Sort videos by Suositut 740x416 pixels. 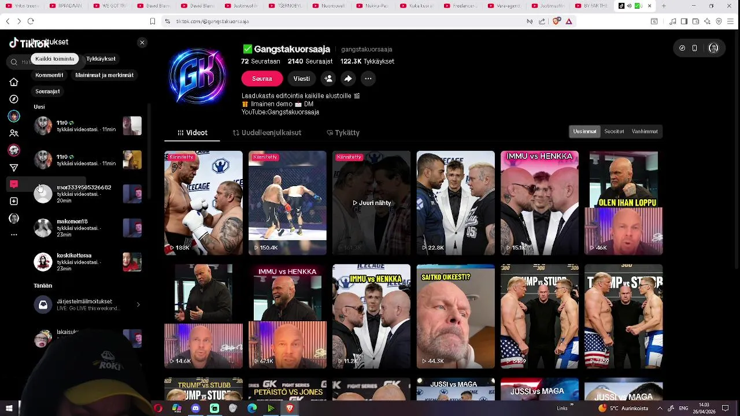(614, 132)
